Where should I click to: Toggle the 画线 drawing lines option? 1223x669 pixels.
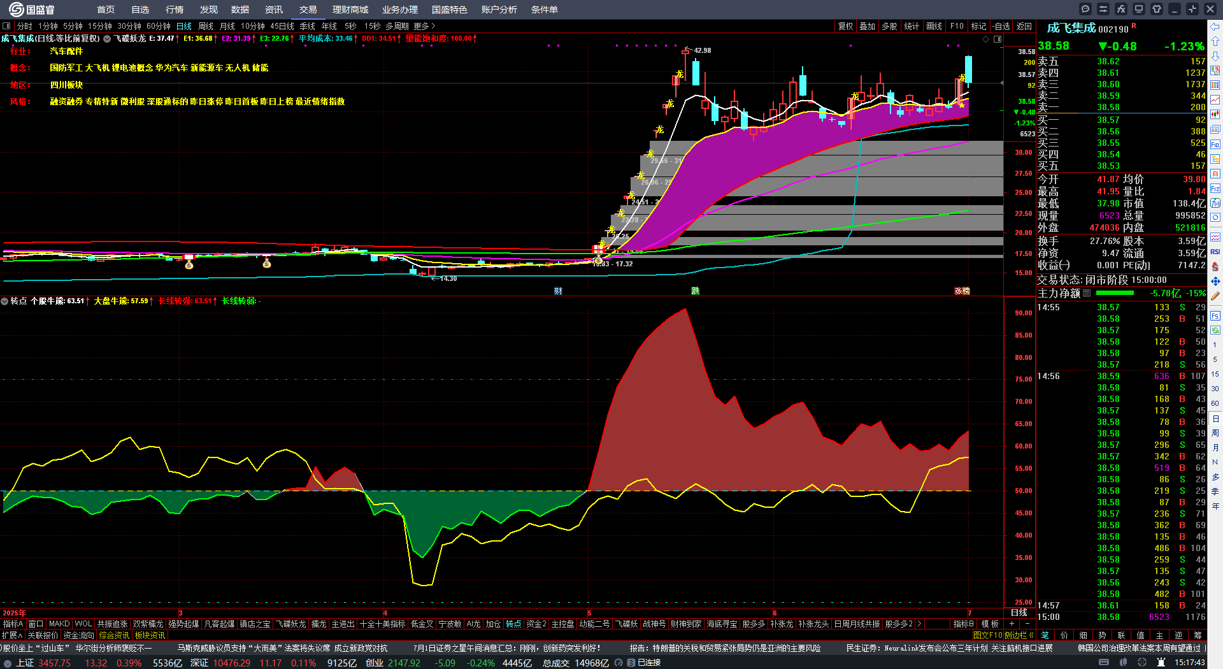[934, 26]
